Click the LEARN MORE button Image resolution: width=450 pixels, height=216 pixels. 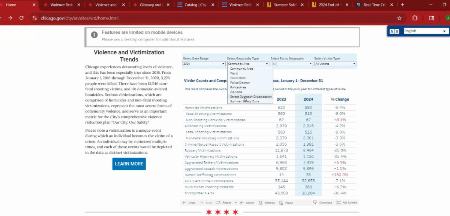pyautogui.click(x=129, y=164)
